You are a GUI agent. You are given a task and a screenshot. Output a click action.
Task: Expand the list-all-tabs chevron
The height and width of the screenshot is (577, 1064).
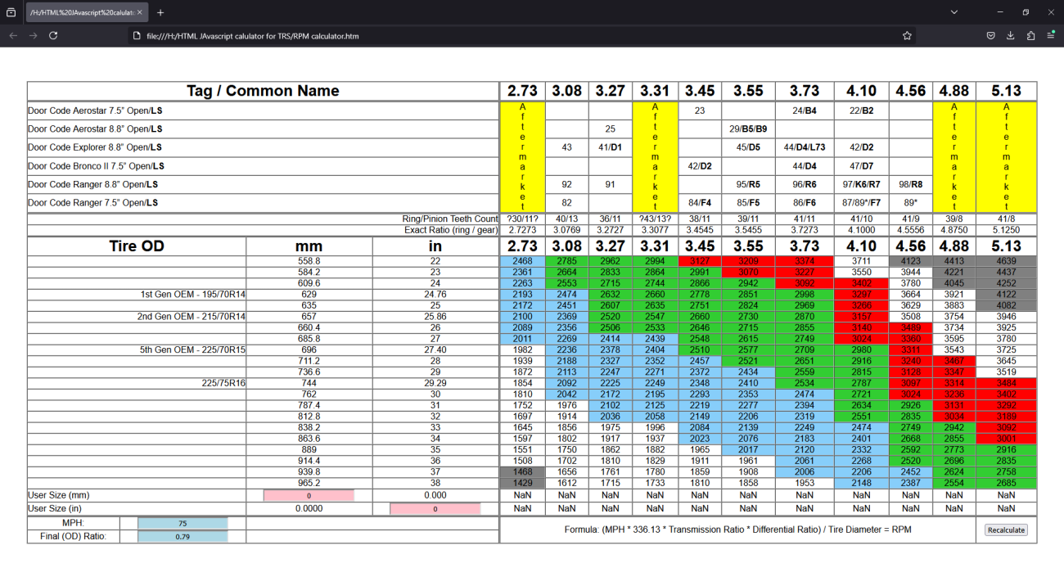pyautogui.click(x=954, y=12)
